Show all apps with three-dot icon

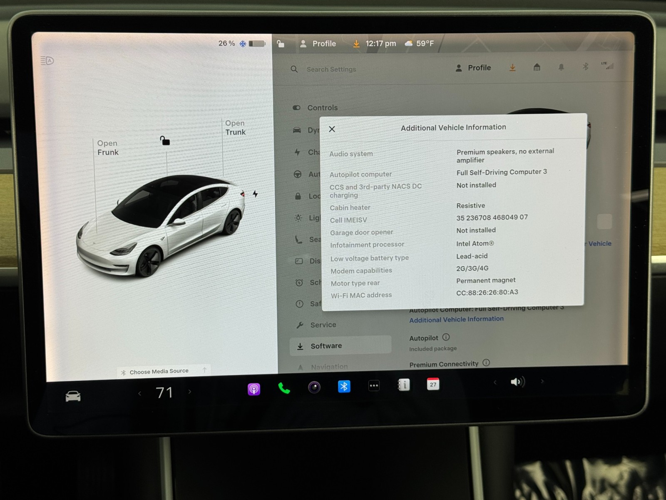pyautogui.click(x=374, y=386)
